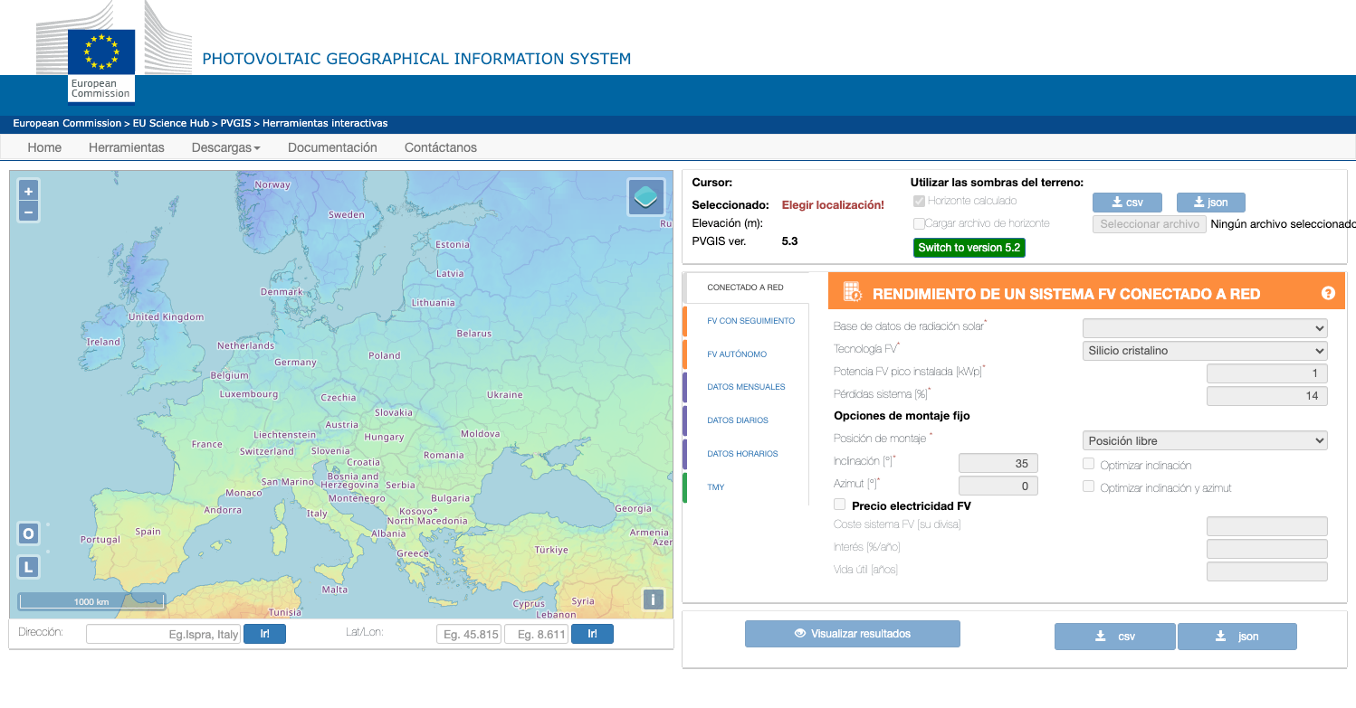
Task: Check Precio electricidad FV
Action: coord(839,504)
